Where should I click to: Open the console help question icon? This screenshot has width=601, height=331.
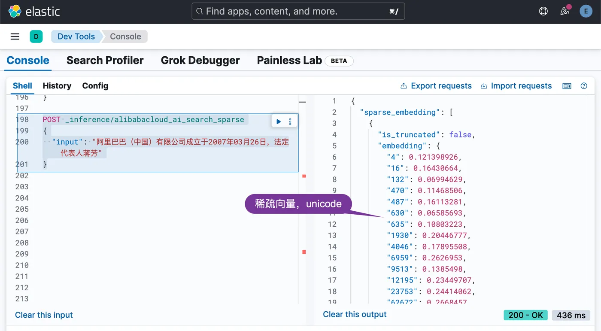coord(584,86)
